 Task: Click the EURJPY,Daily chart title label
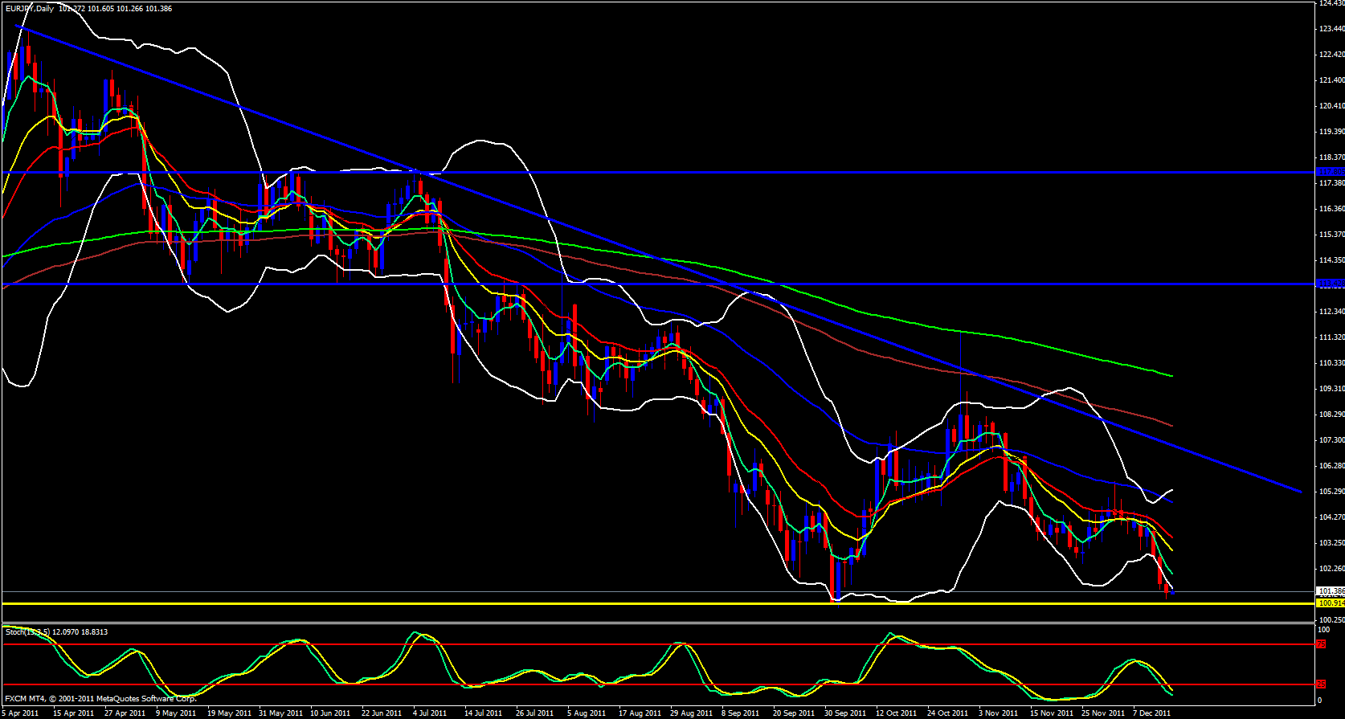[x=31, y=9]
